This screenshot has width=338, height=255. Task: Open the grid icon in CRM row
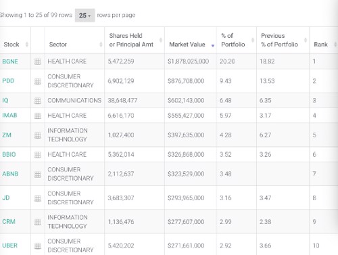[x=38, y=222]
